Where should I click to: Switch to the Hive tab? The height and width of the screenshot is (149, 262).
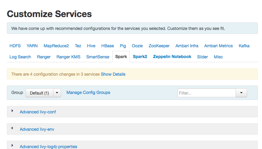click(x=91, y=46)
